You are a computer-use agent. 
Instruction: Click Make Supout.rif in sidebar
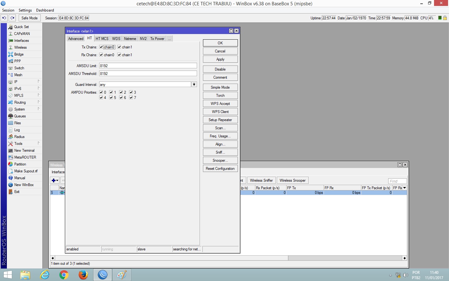pos(26,171)
